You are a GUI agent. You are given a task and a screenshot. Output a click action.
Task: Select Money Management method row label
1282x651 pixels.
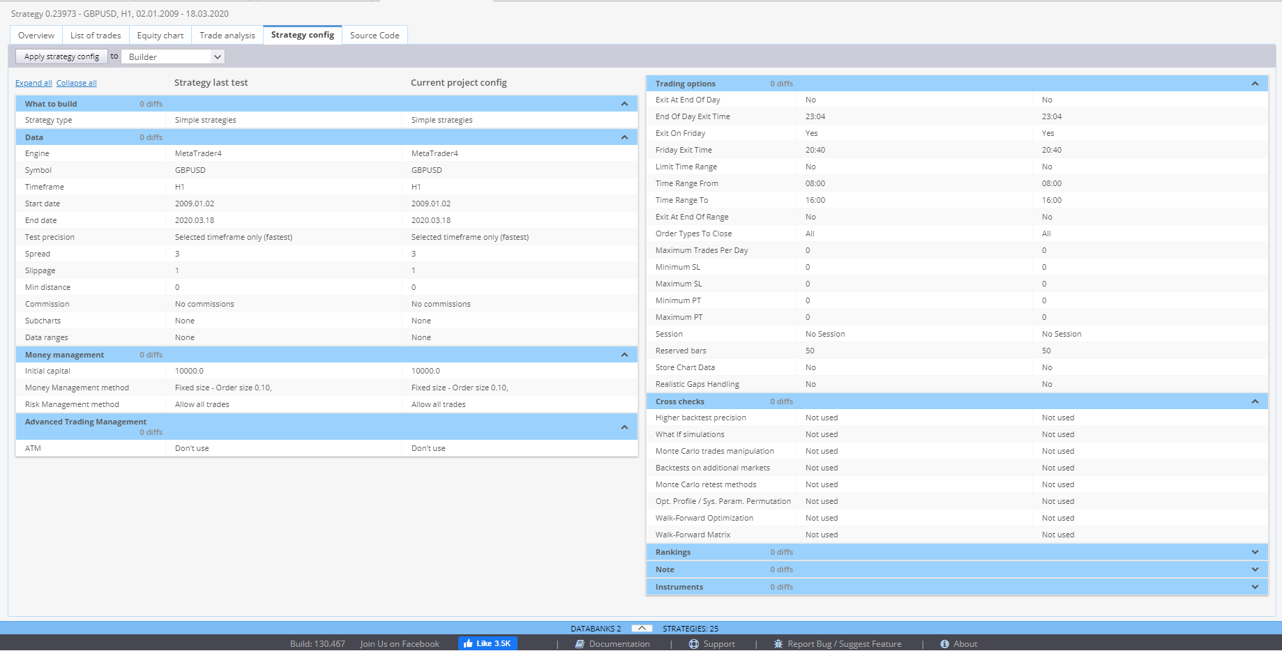(77, 388)
